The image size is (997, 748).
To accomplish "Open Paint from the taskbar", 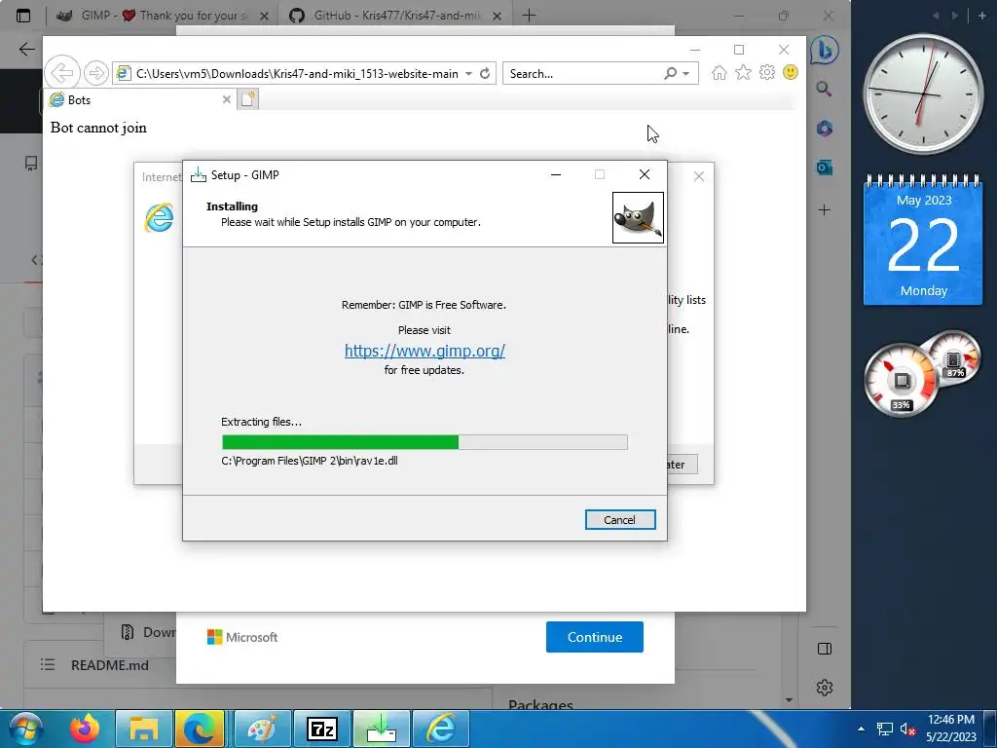I will coord(262,729).
